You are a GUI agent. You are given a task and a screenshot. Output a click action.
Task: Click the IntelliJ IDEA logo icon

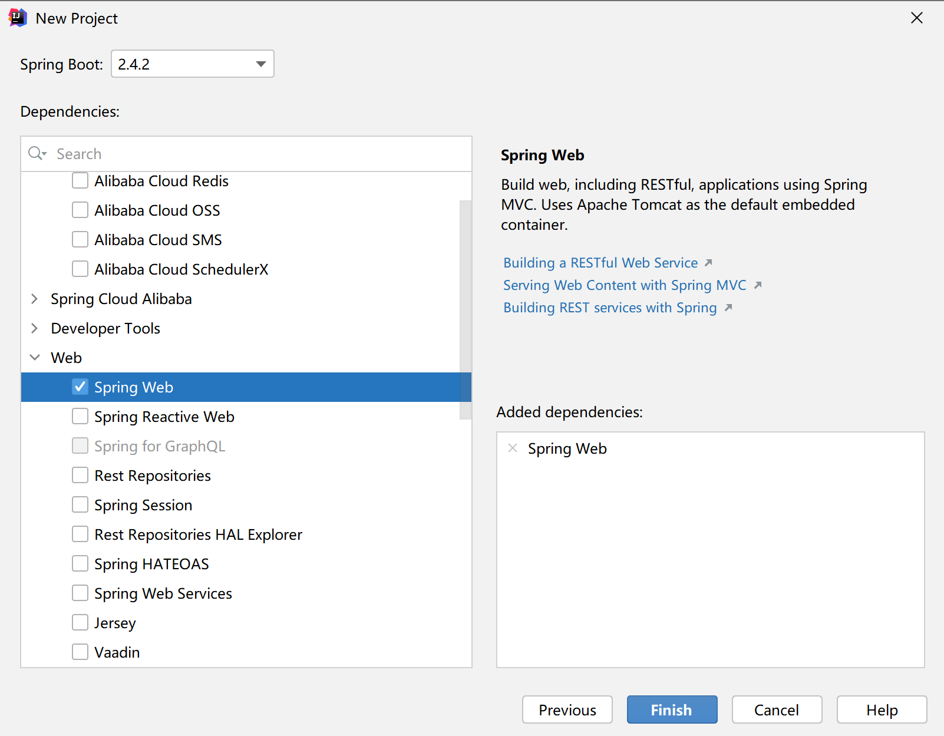tap(18, 18)
